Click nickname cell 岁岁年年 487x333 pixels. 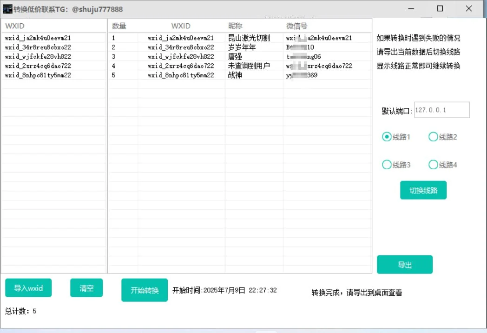pos(242,47)
